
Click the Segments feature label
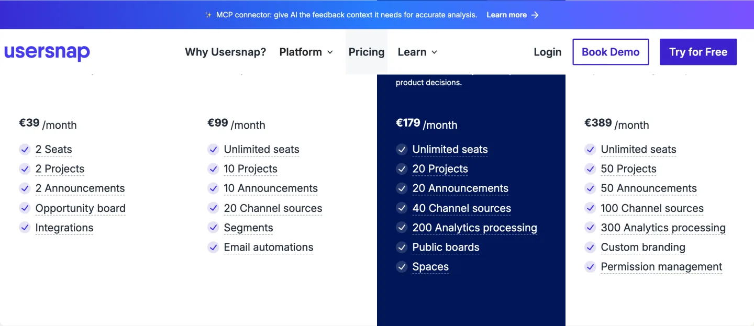point(248,228)
